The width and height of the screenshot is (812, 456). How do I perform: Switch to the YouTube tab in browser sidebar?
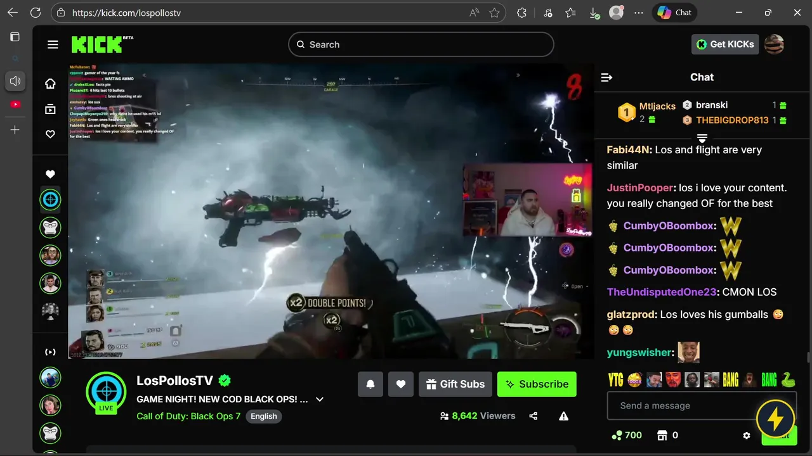[x=15, y=104]
